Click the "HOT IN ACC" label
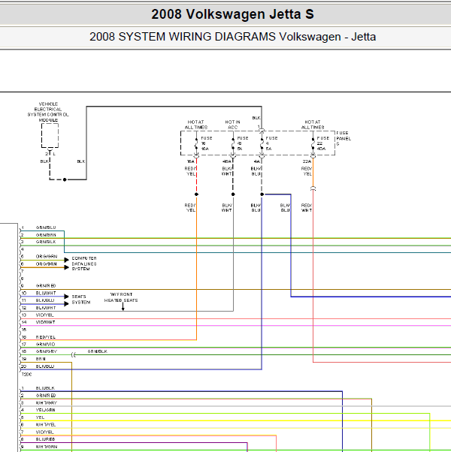Viewport: 451px width, 452px height. click(x=232, y=125)
